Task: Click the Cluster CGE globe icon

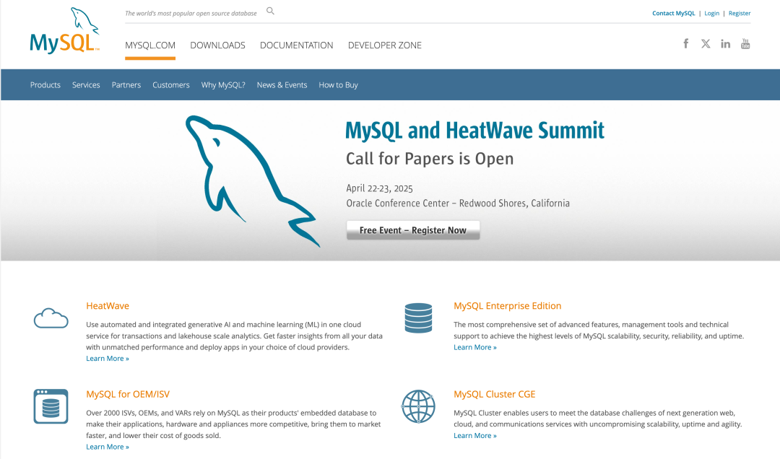Action: pyautogui.click(x=418, y=406)
